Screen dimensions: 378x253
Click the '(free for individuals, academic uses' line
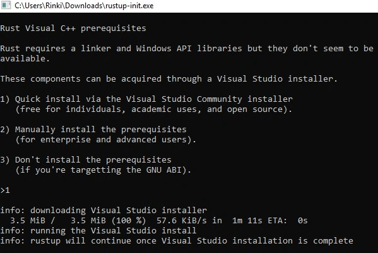154,109
